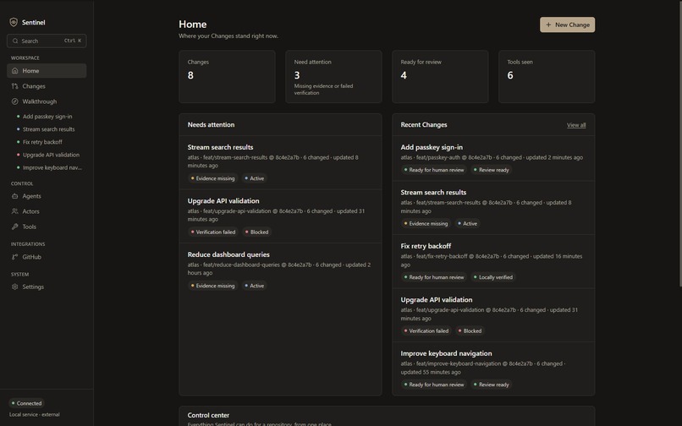Click 'Evidence missing' badge on Stream search results in Needs attention
The image size is (682, 426).
[212, 178]
